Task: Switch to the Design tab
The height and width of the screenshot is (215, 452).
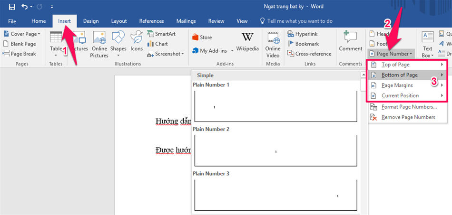Action: pyautogui.click(x=91, y=21)
